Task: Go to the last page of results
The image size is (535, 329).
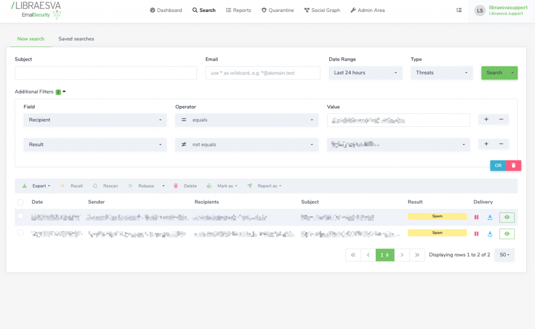Action: (417, 255)
